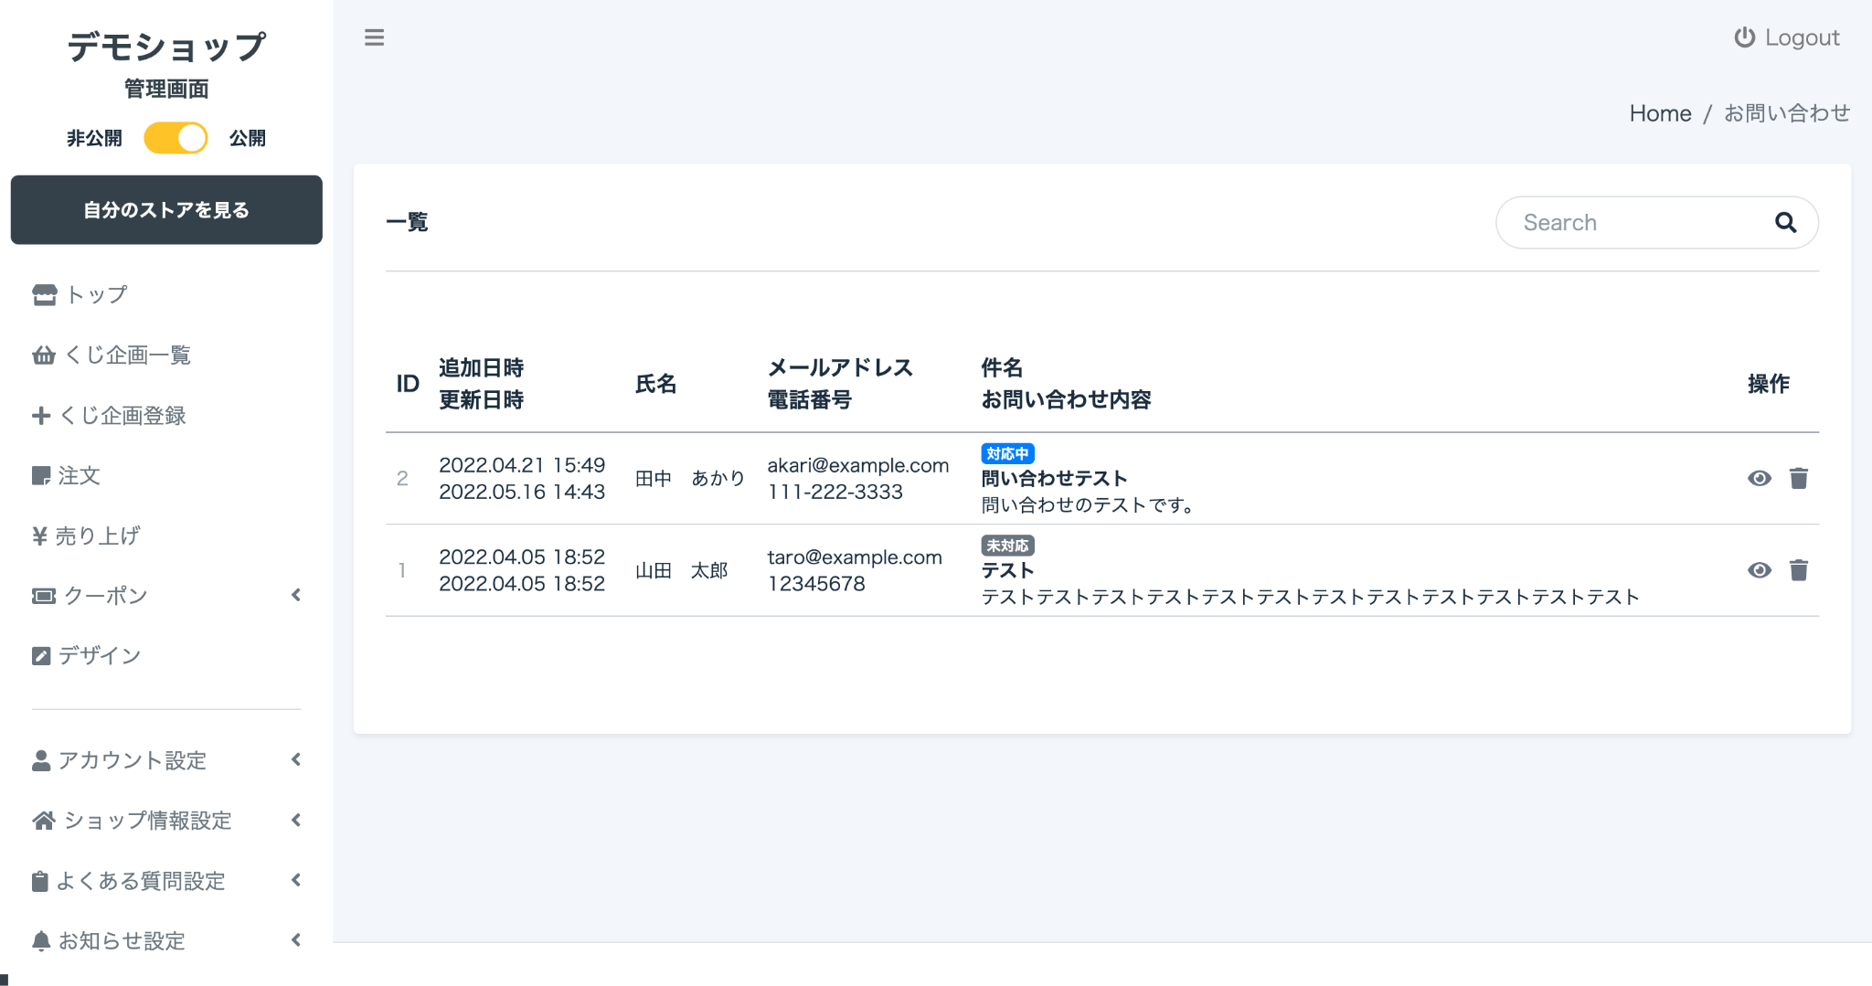Image resolution: width=1872 pixels, height=986 pixels.
Task: Click the 氏名 column header
Action: [655, 384]
